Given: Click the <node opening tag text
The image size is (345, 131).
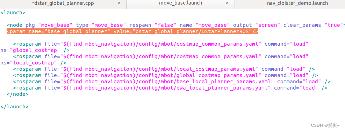Looking at the screenshot, I should click(x=15, y=25).
